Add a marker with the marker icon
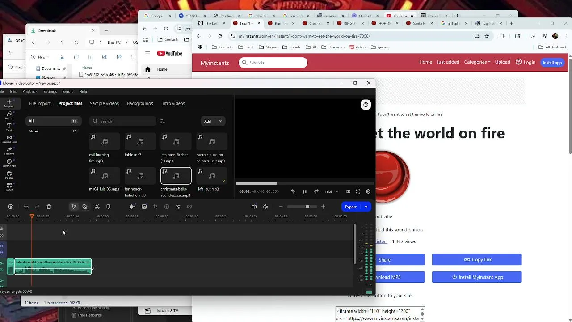The height and width of the screenshot is (322, 572). click(x=108, y=207)
